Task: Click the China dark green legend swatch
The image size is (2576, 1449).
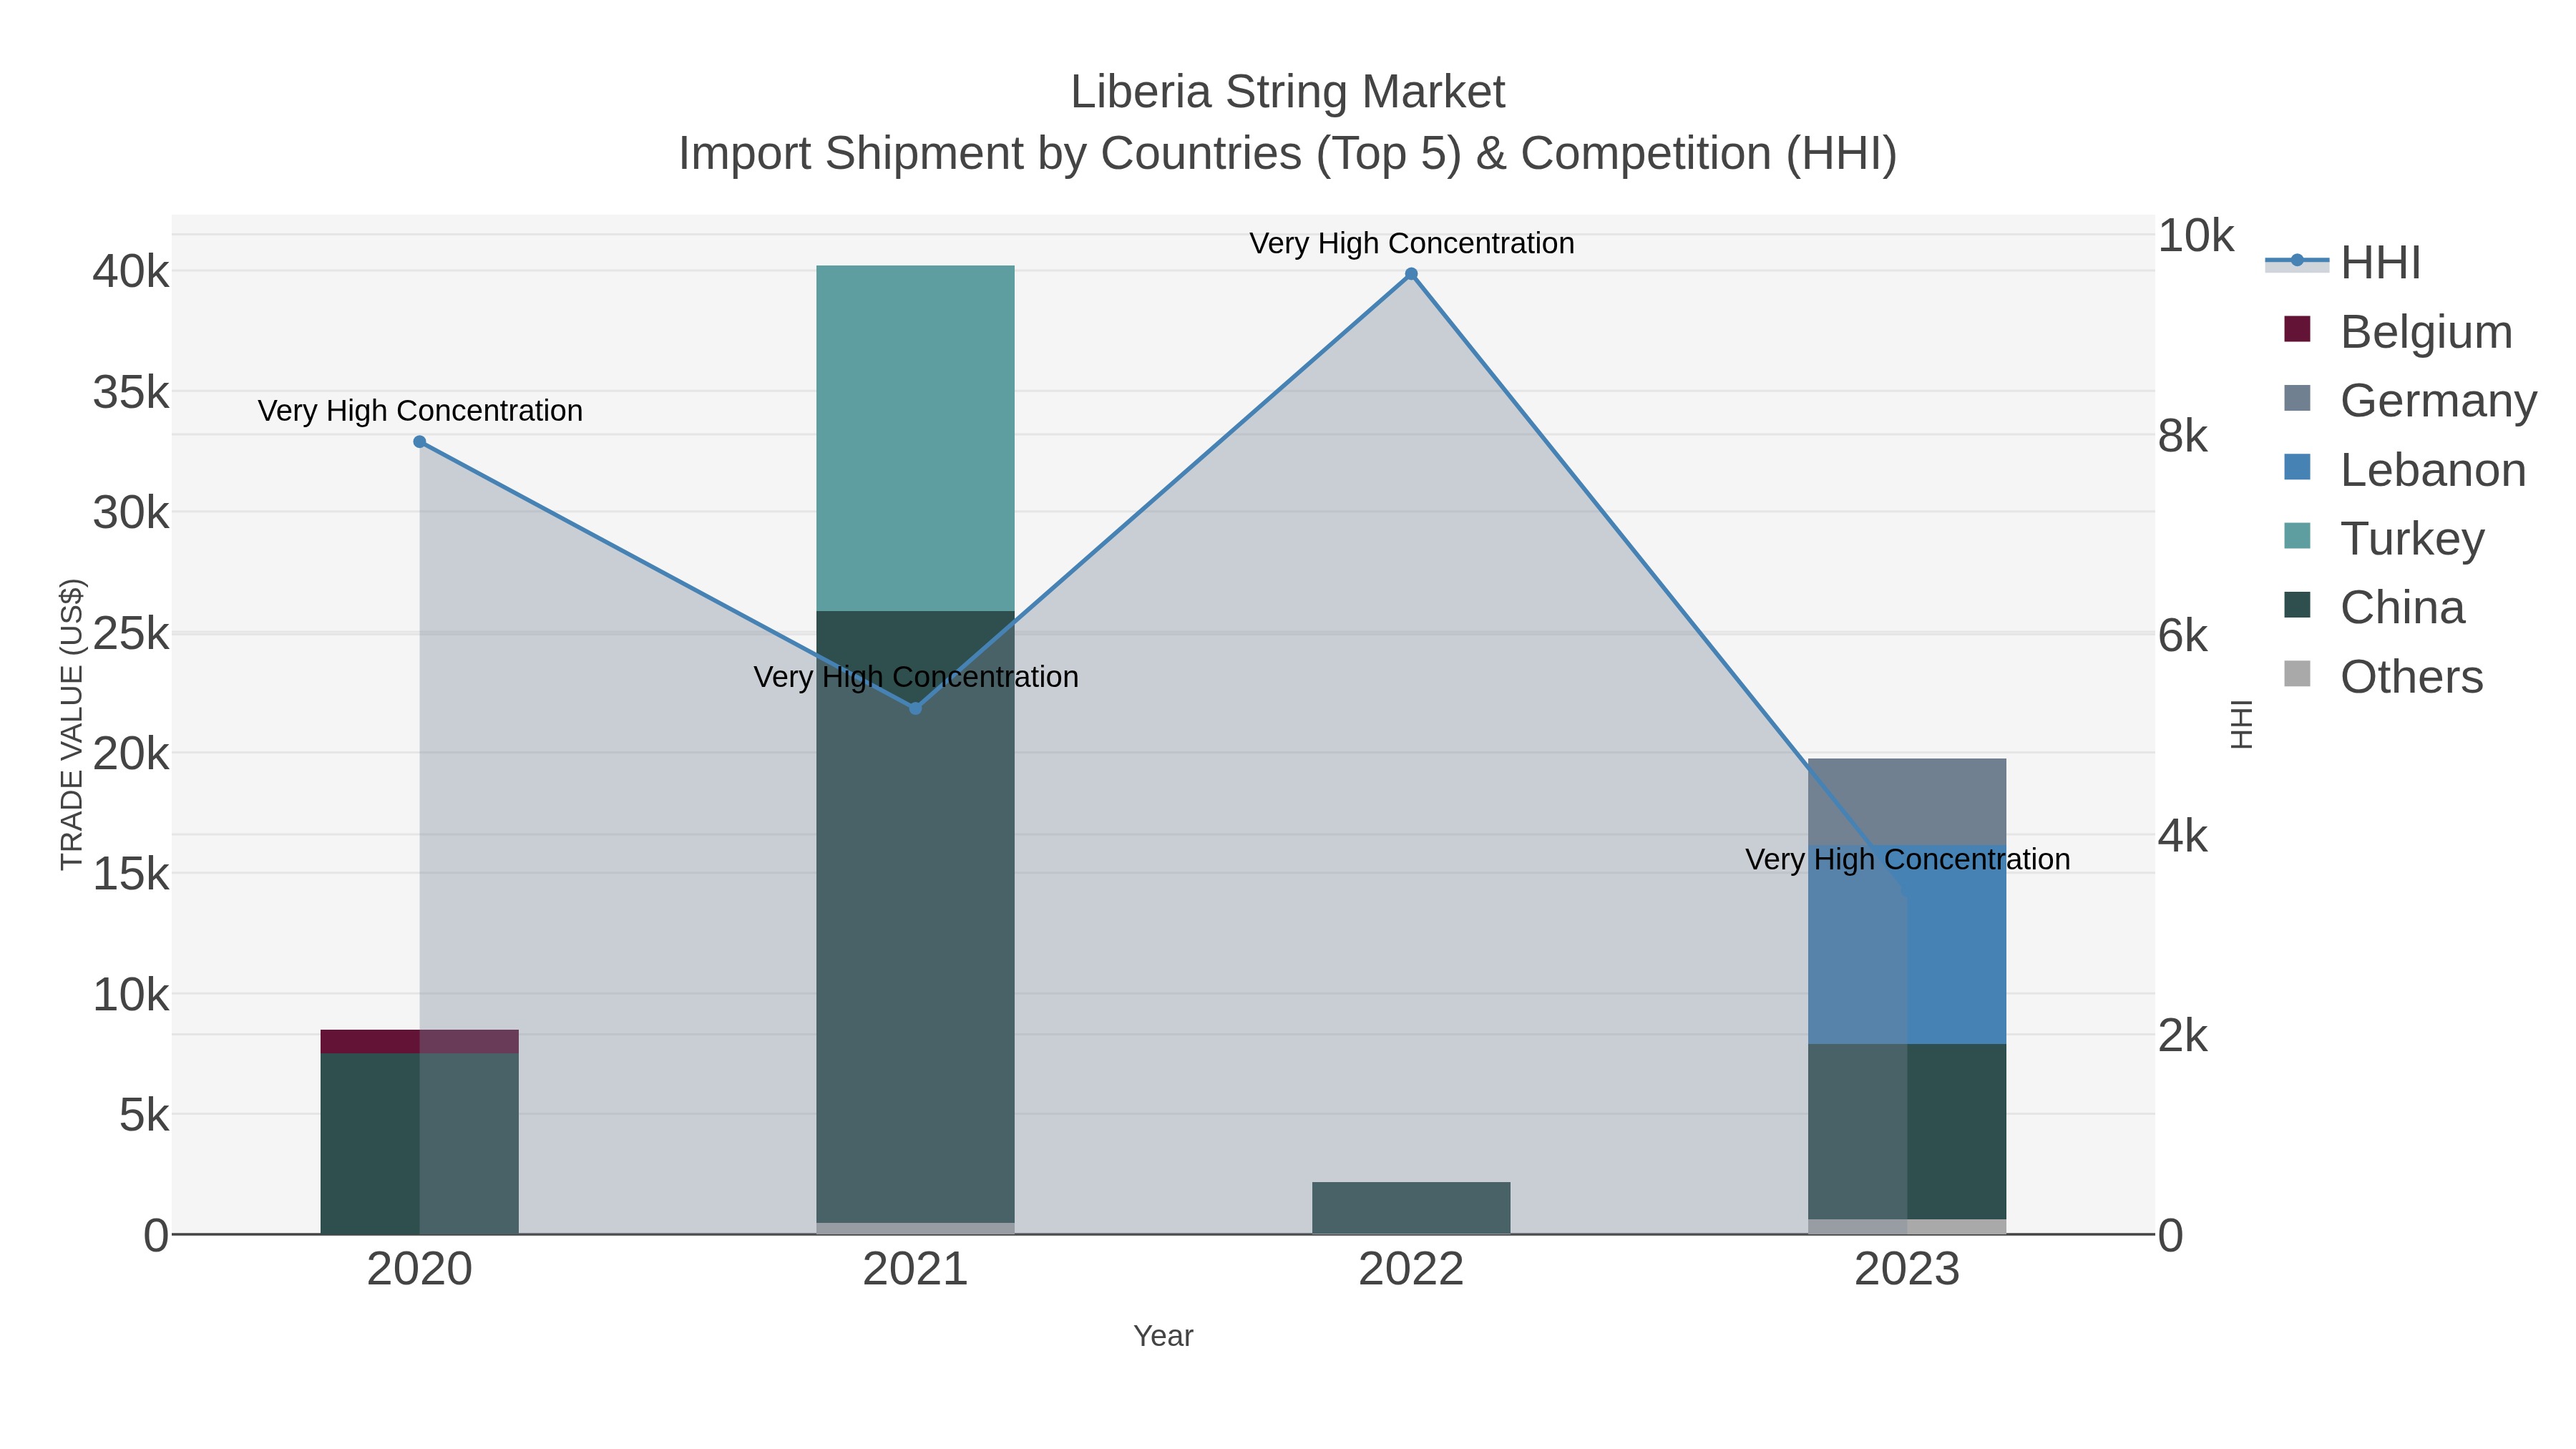Action: click(2298, 605)
